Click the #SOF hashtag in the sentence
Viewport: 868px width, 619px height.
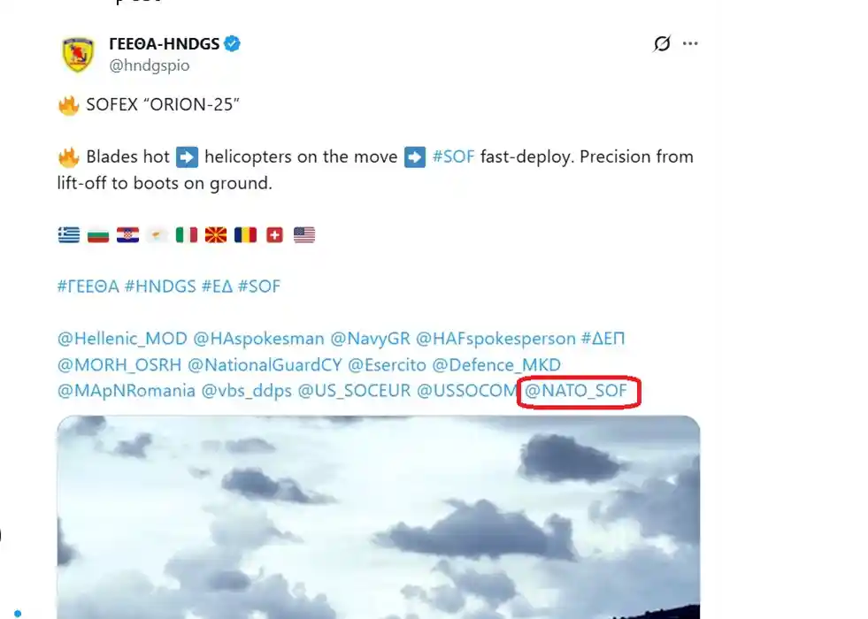[453, 157]
